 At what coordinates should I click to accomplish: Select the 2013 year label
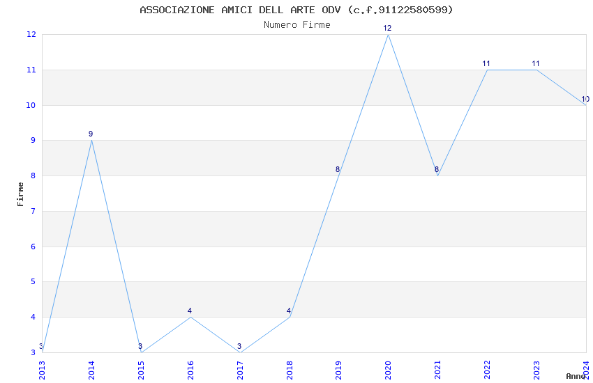point(42,370)
